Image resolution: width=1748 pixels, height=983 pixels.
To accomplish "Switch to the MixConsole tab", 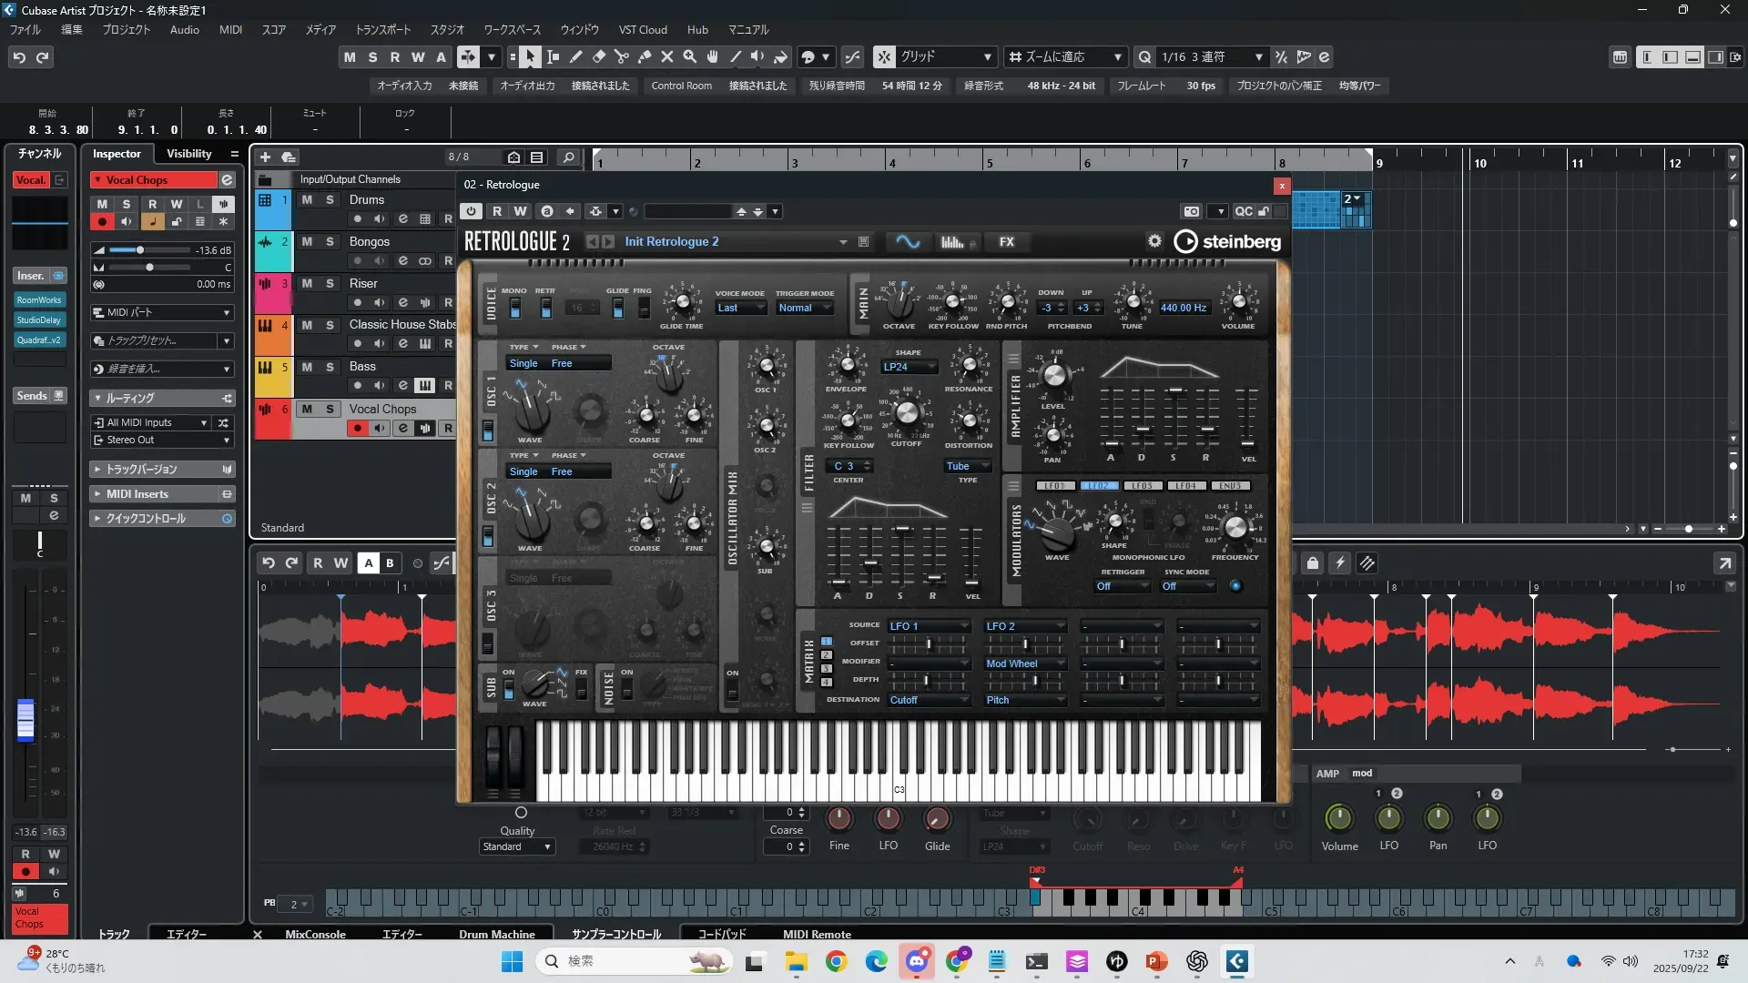I will (x=315, y=934).
